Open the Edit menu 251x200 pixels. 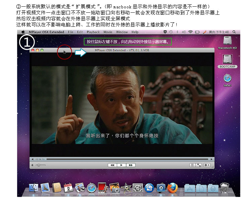[80, 32]
